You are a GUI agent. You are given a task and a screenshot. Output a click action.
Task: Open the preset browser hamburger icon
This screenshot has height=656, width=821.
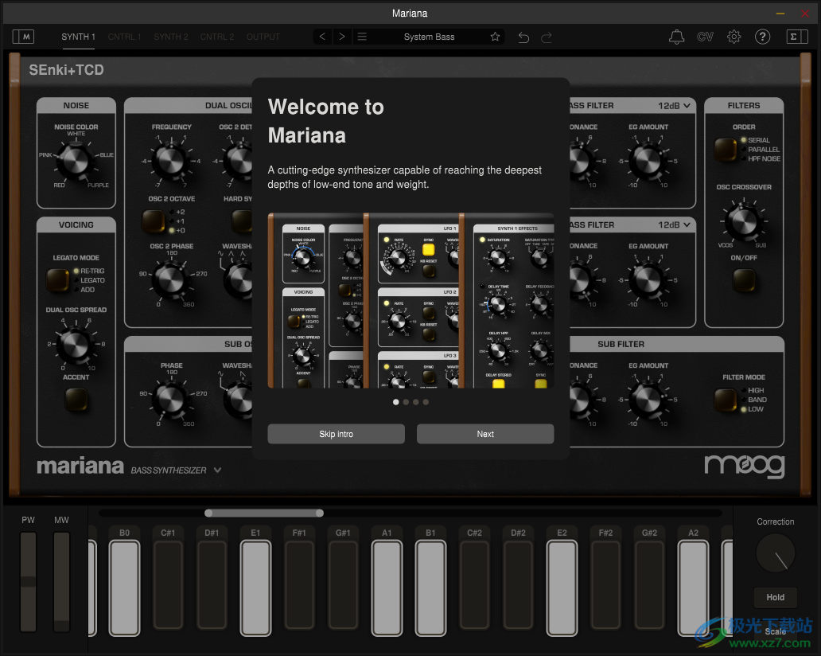pos(362,37)
